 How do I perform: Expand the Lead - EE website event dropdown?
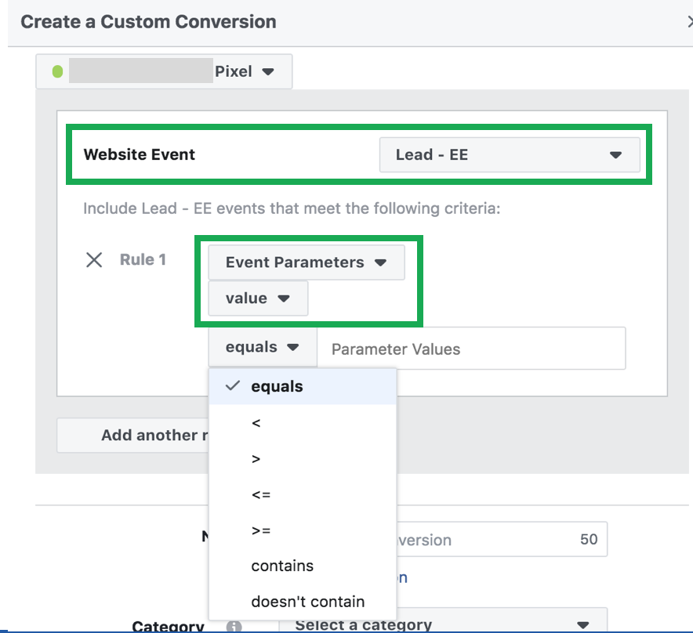coord(510,155)
